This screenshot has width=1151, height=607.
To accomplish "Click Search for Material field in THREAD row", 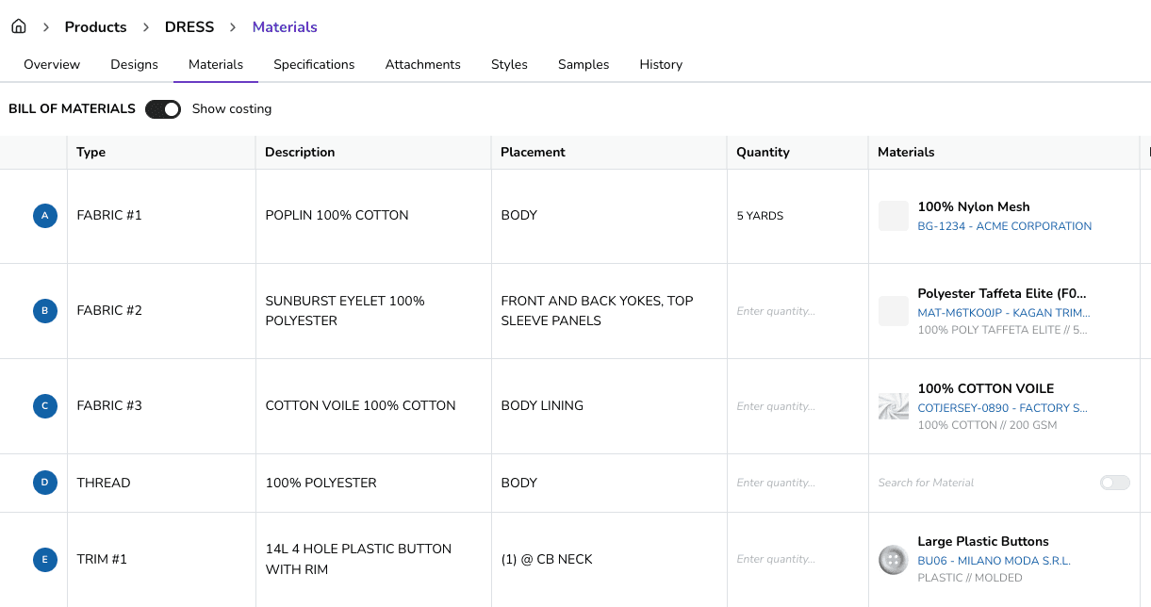I will pyautogui.click(x=980, y=483).
